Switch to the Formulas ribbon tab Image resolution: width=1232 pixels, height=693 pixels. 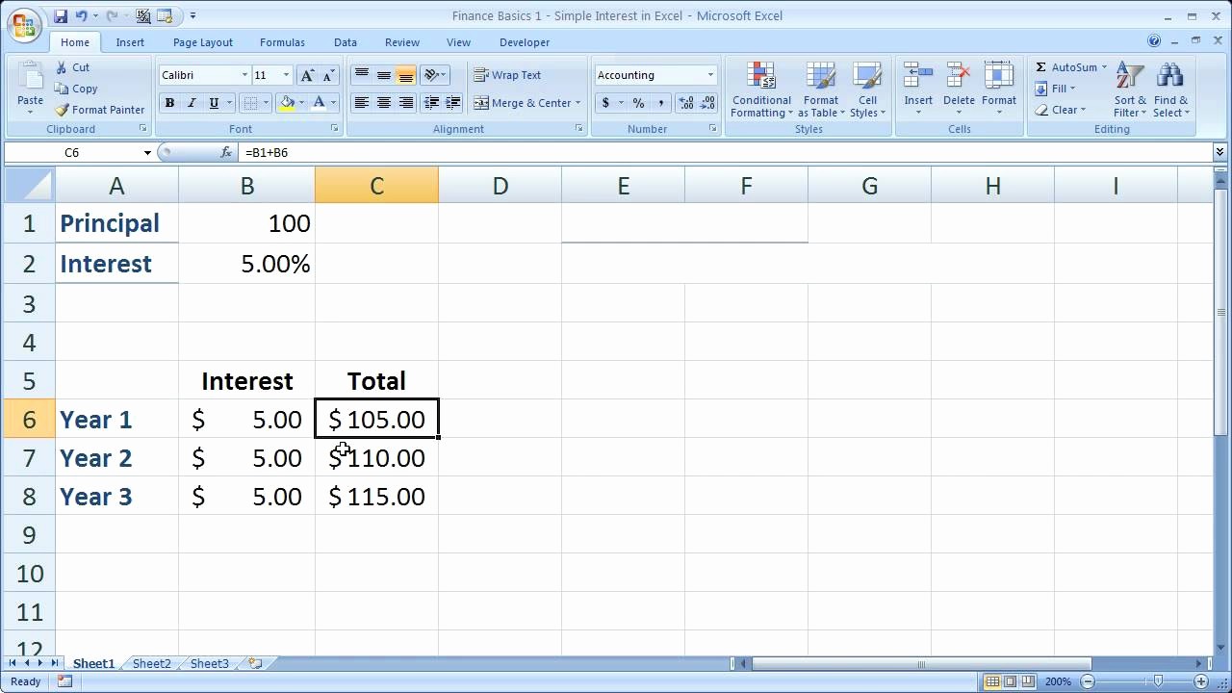282,42
